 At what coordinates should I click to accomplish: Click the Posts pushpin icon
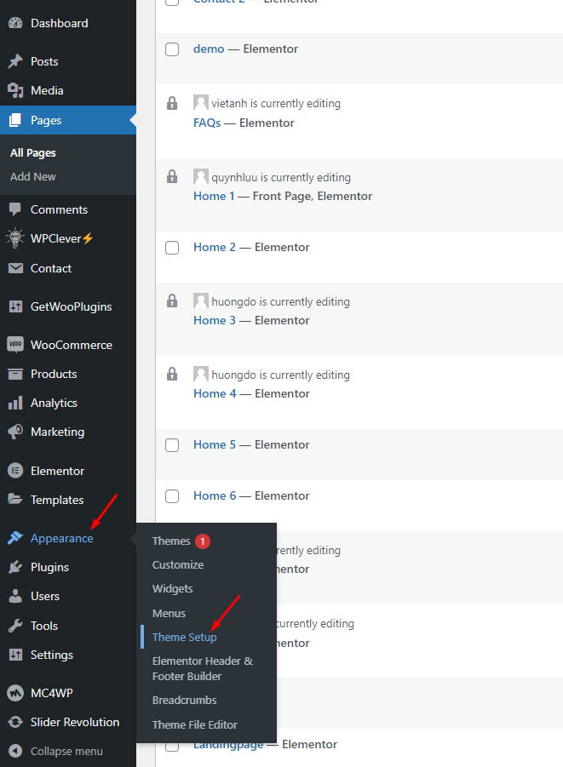click(x=14, y=61)
